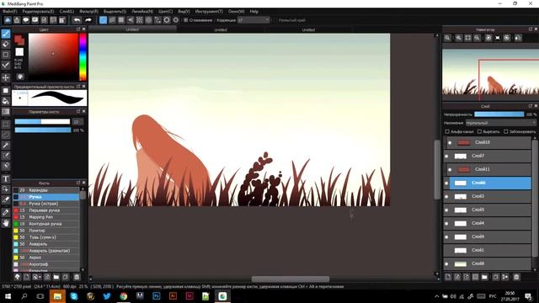Undock the Color panel

[x=78, y=29]
